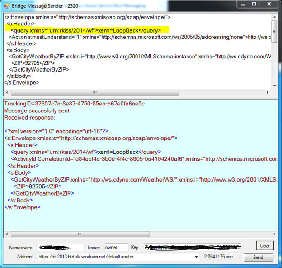This screenshot has width=282, height=268.
Task: Click the xml version encoding utf-16 line
Action: tap(56, 131)
